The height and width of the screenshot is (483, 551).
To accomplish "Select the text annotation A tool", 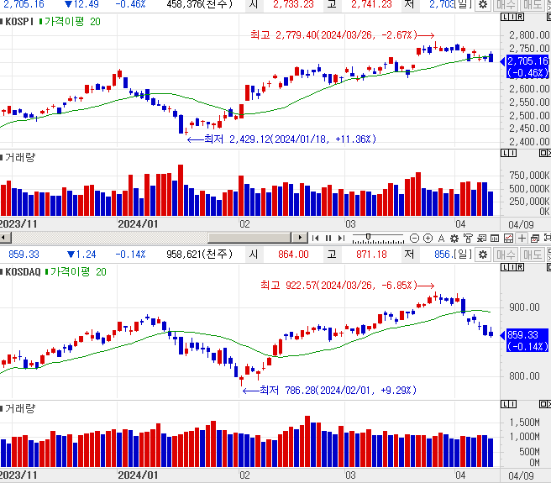I will pyautogui.click(x=441, y=238).
